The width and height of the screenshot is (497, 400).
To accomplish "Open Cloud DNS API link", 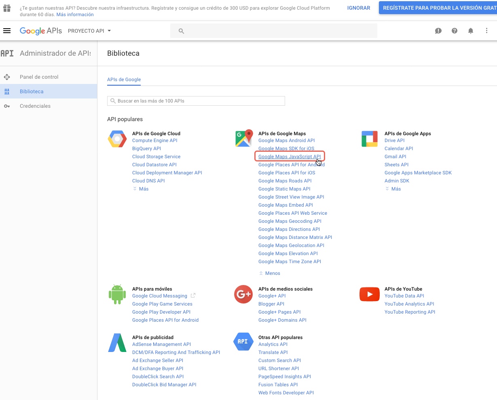I will tap(148, 181).
